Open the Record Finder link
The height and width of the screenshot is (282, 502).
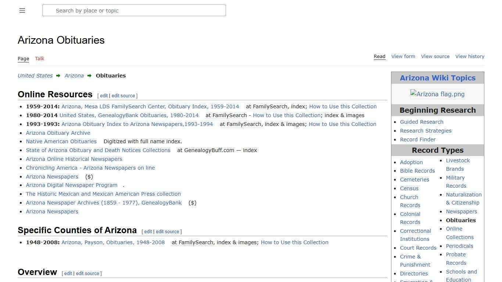point(417,140)
